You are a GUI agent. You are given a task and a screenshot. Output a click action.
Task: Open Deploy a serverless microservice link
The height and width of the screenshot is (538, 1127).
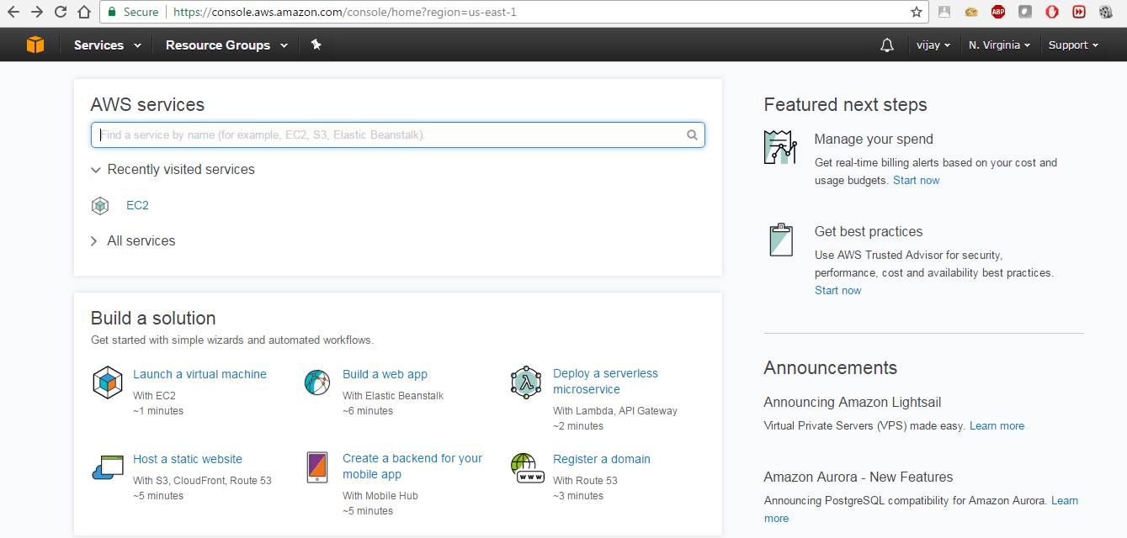[605, 382]
